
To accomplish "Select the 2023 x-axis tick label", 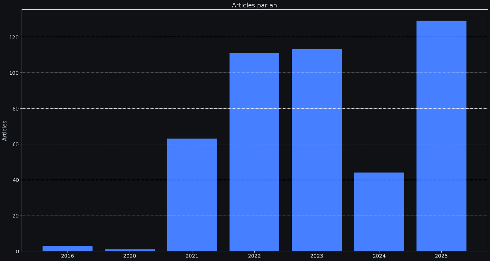I will [x=317, y=256].
